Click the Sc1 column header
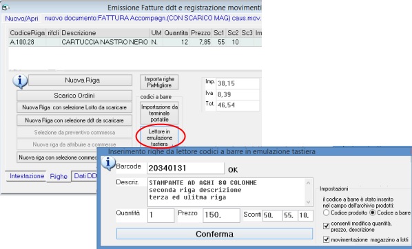Screen dimensions: 412x249 coord(219,33)
